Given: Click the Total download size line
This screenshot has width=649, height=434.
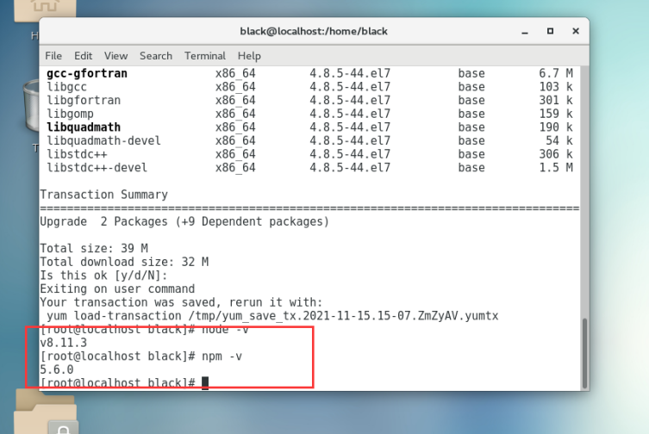Looking at the screenshot, I should 124,262.
